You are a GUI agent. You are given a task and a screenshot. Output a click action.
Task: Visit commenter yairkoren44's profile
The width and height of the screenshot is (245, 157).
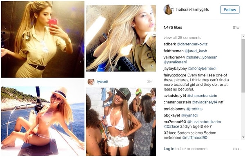pyautogui.click(x=174, y=57)
